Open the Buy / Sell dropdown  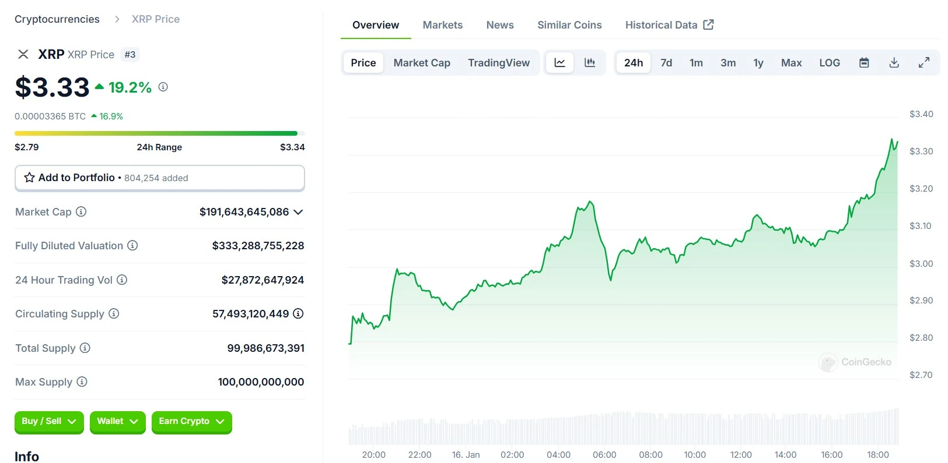click(x=49, y=422)
